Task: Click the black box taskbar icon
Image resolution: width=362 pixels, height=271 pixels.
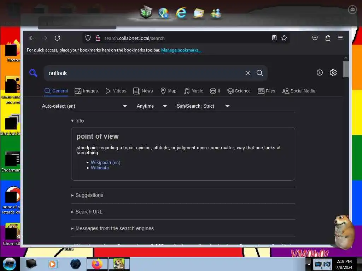Action: [31, 264]
